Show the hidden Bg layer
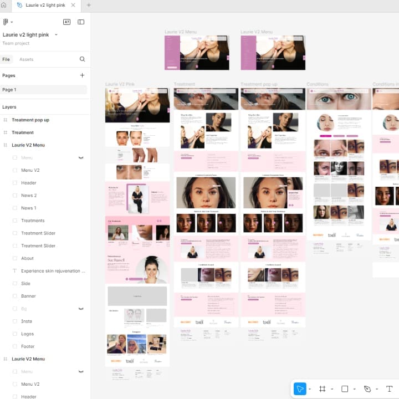 tap(81, 309)
